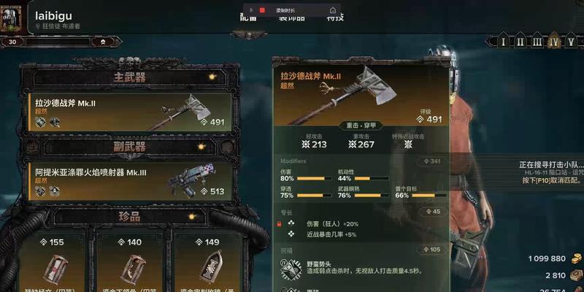584x292 pixels.
Task: Open the 配置 tab
Action: pos(248,18)
